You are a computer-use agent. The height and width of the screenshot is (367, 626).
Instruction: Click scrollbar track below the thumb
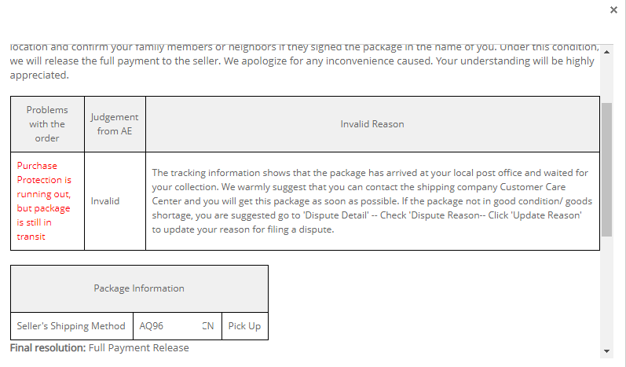point(606,291)
